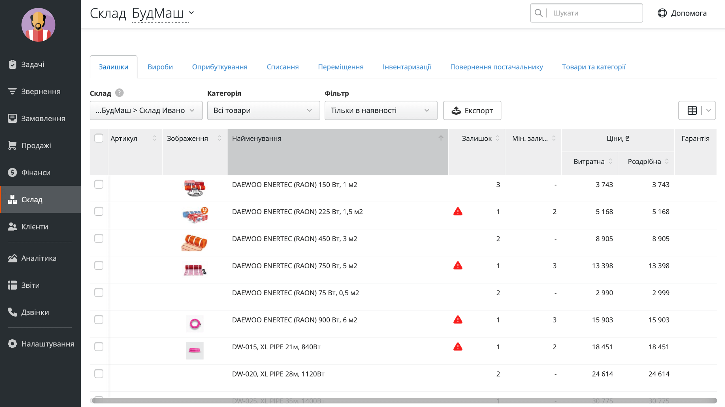This screenshot has width=725, height=407.
Task: Click Звіти table icon in sidebar
Action: point(12,285)
